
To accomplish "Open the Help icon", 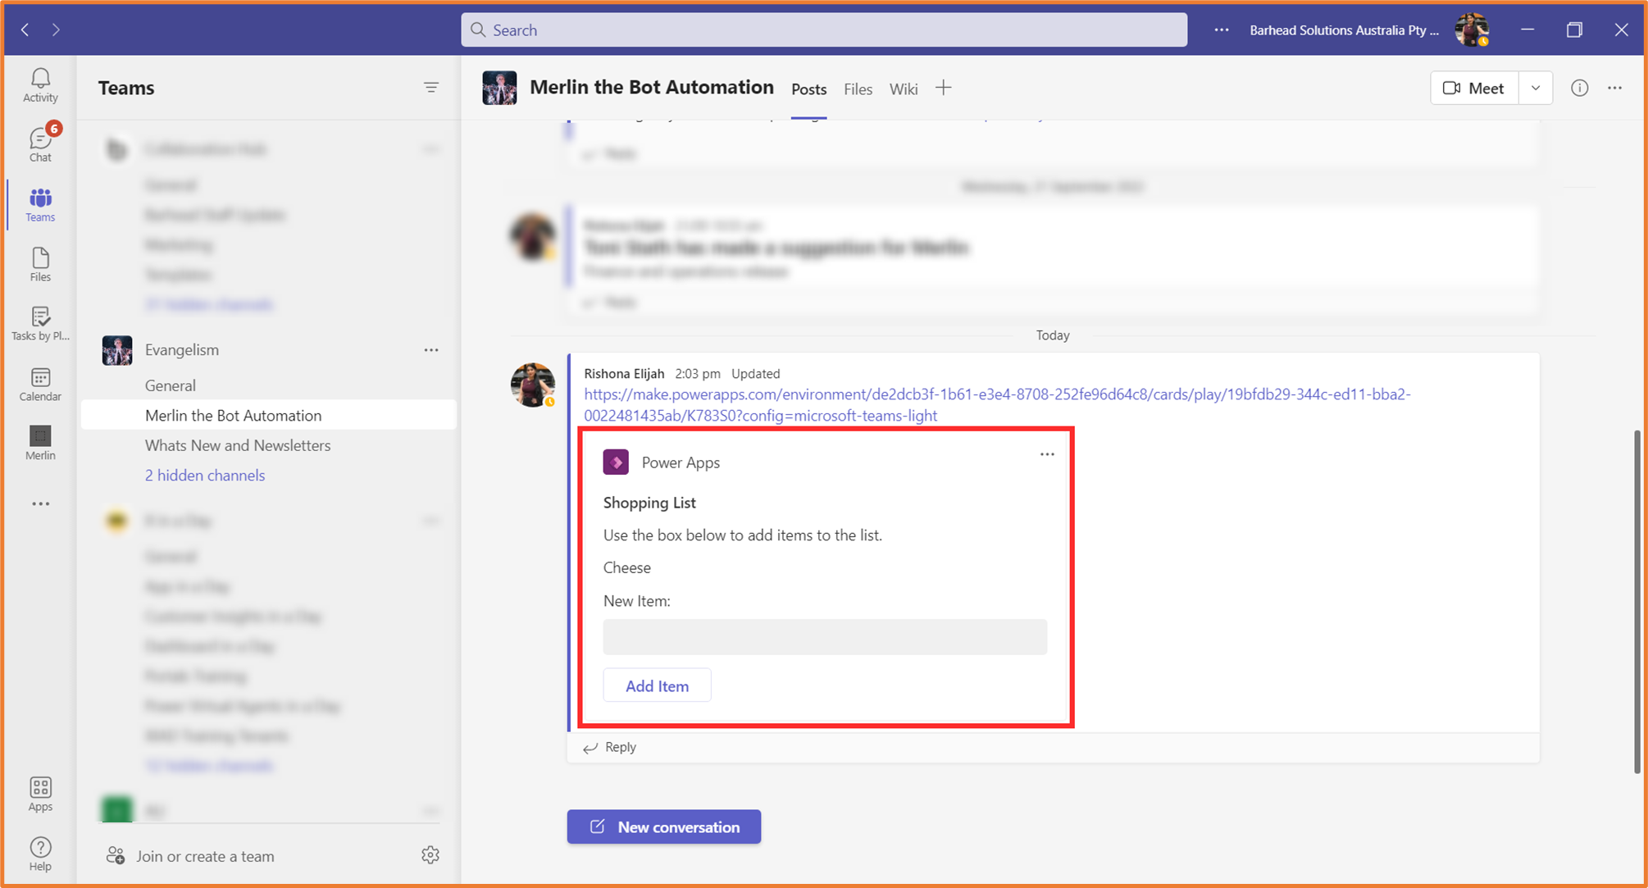I will (40, 854).
